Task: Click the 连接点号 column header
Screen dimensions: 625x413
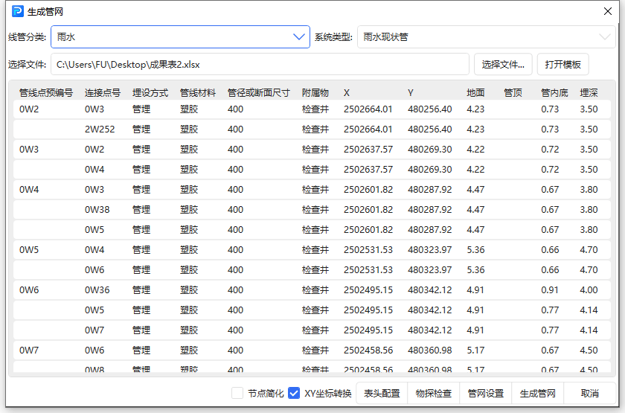Action: pyautogui.click(x=103, y=93)
